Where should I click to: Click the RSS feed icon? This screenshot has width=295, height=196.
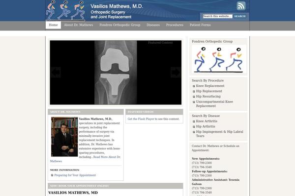(241, 6)
